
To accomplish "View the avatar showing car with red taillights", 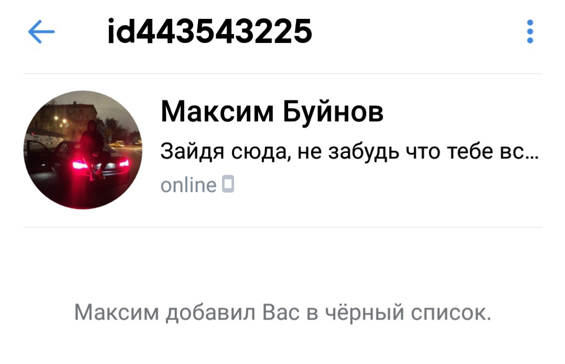I will point(83,150).
